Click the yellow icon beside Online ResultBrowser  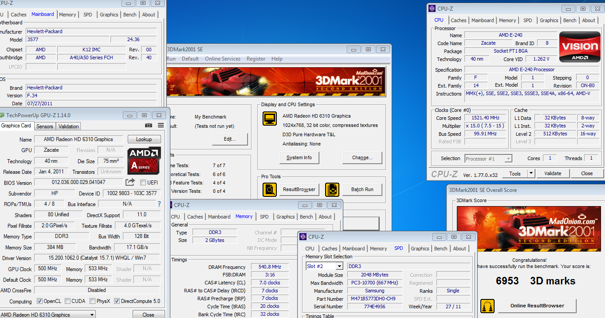[x=487, y=306]
